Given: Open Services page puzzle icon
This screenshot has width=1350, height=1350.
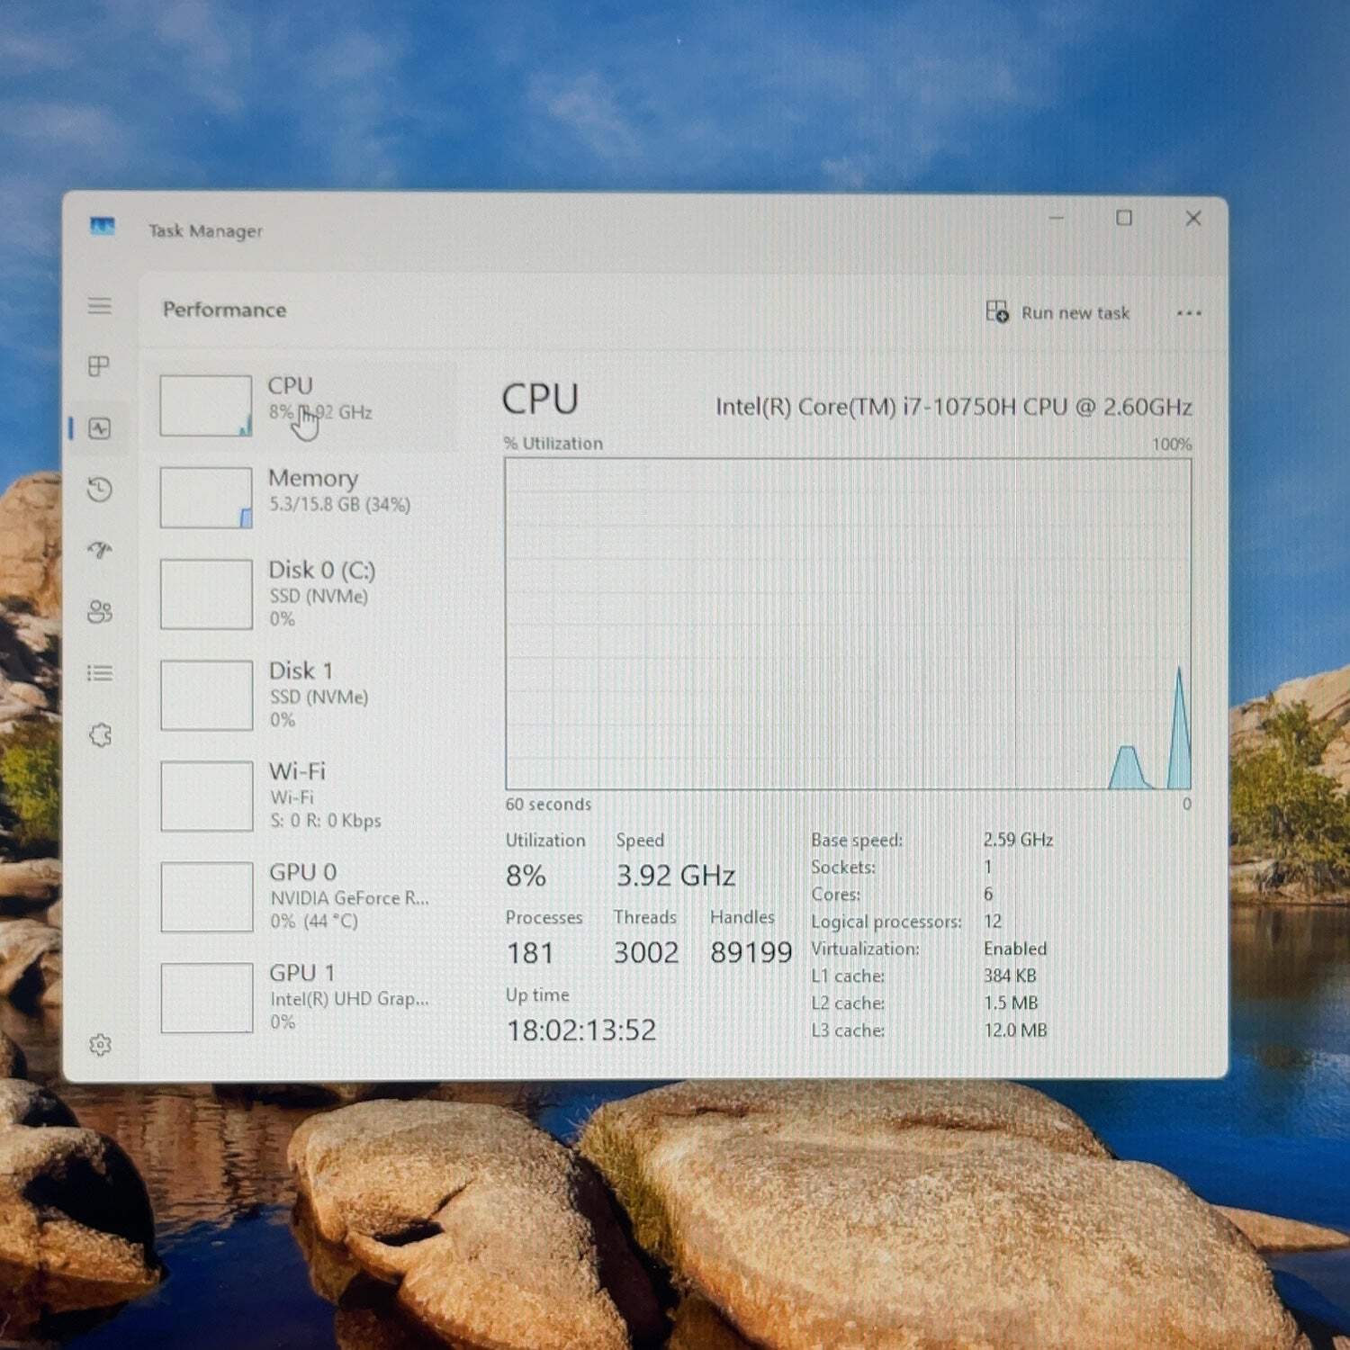Looking at the screenshot, I should 101,735.
